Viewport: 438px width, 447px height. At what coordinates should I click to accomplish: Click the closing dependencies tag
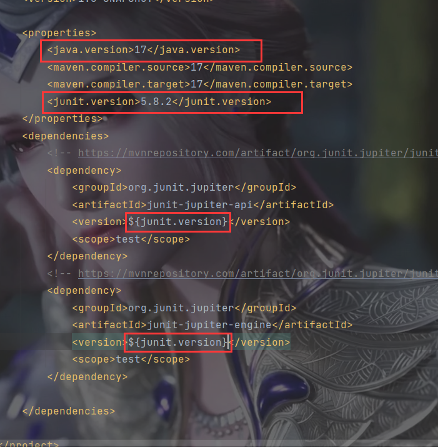click(x=69, y=411)
